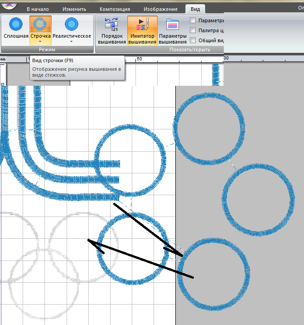The width and height of the screenshot is (304, 325).
Task: Click the Показать/скрыть group label
Action: pos(190,49)
